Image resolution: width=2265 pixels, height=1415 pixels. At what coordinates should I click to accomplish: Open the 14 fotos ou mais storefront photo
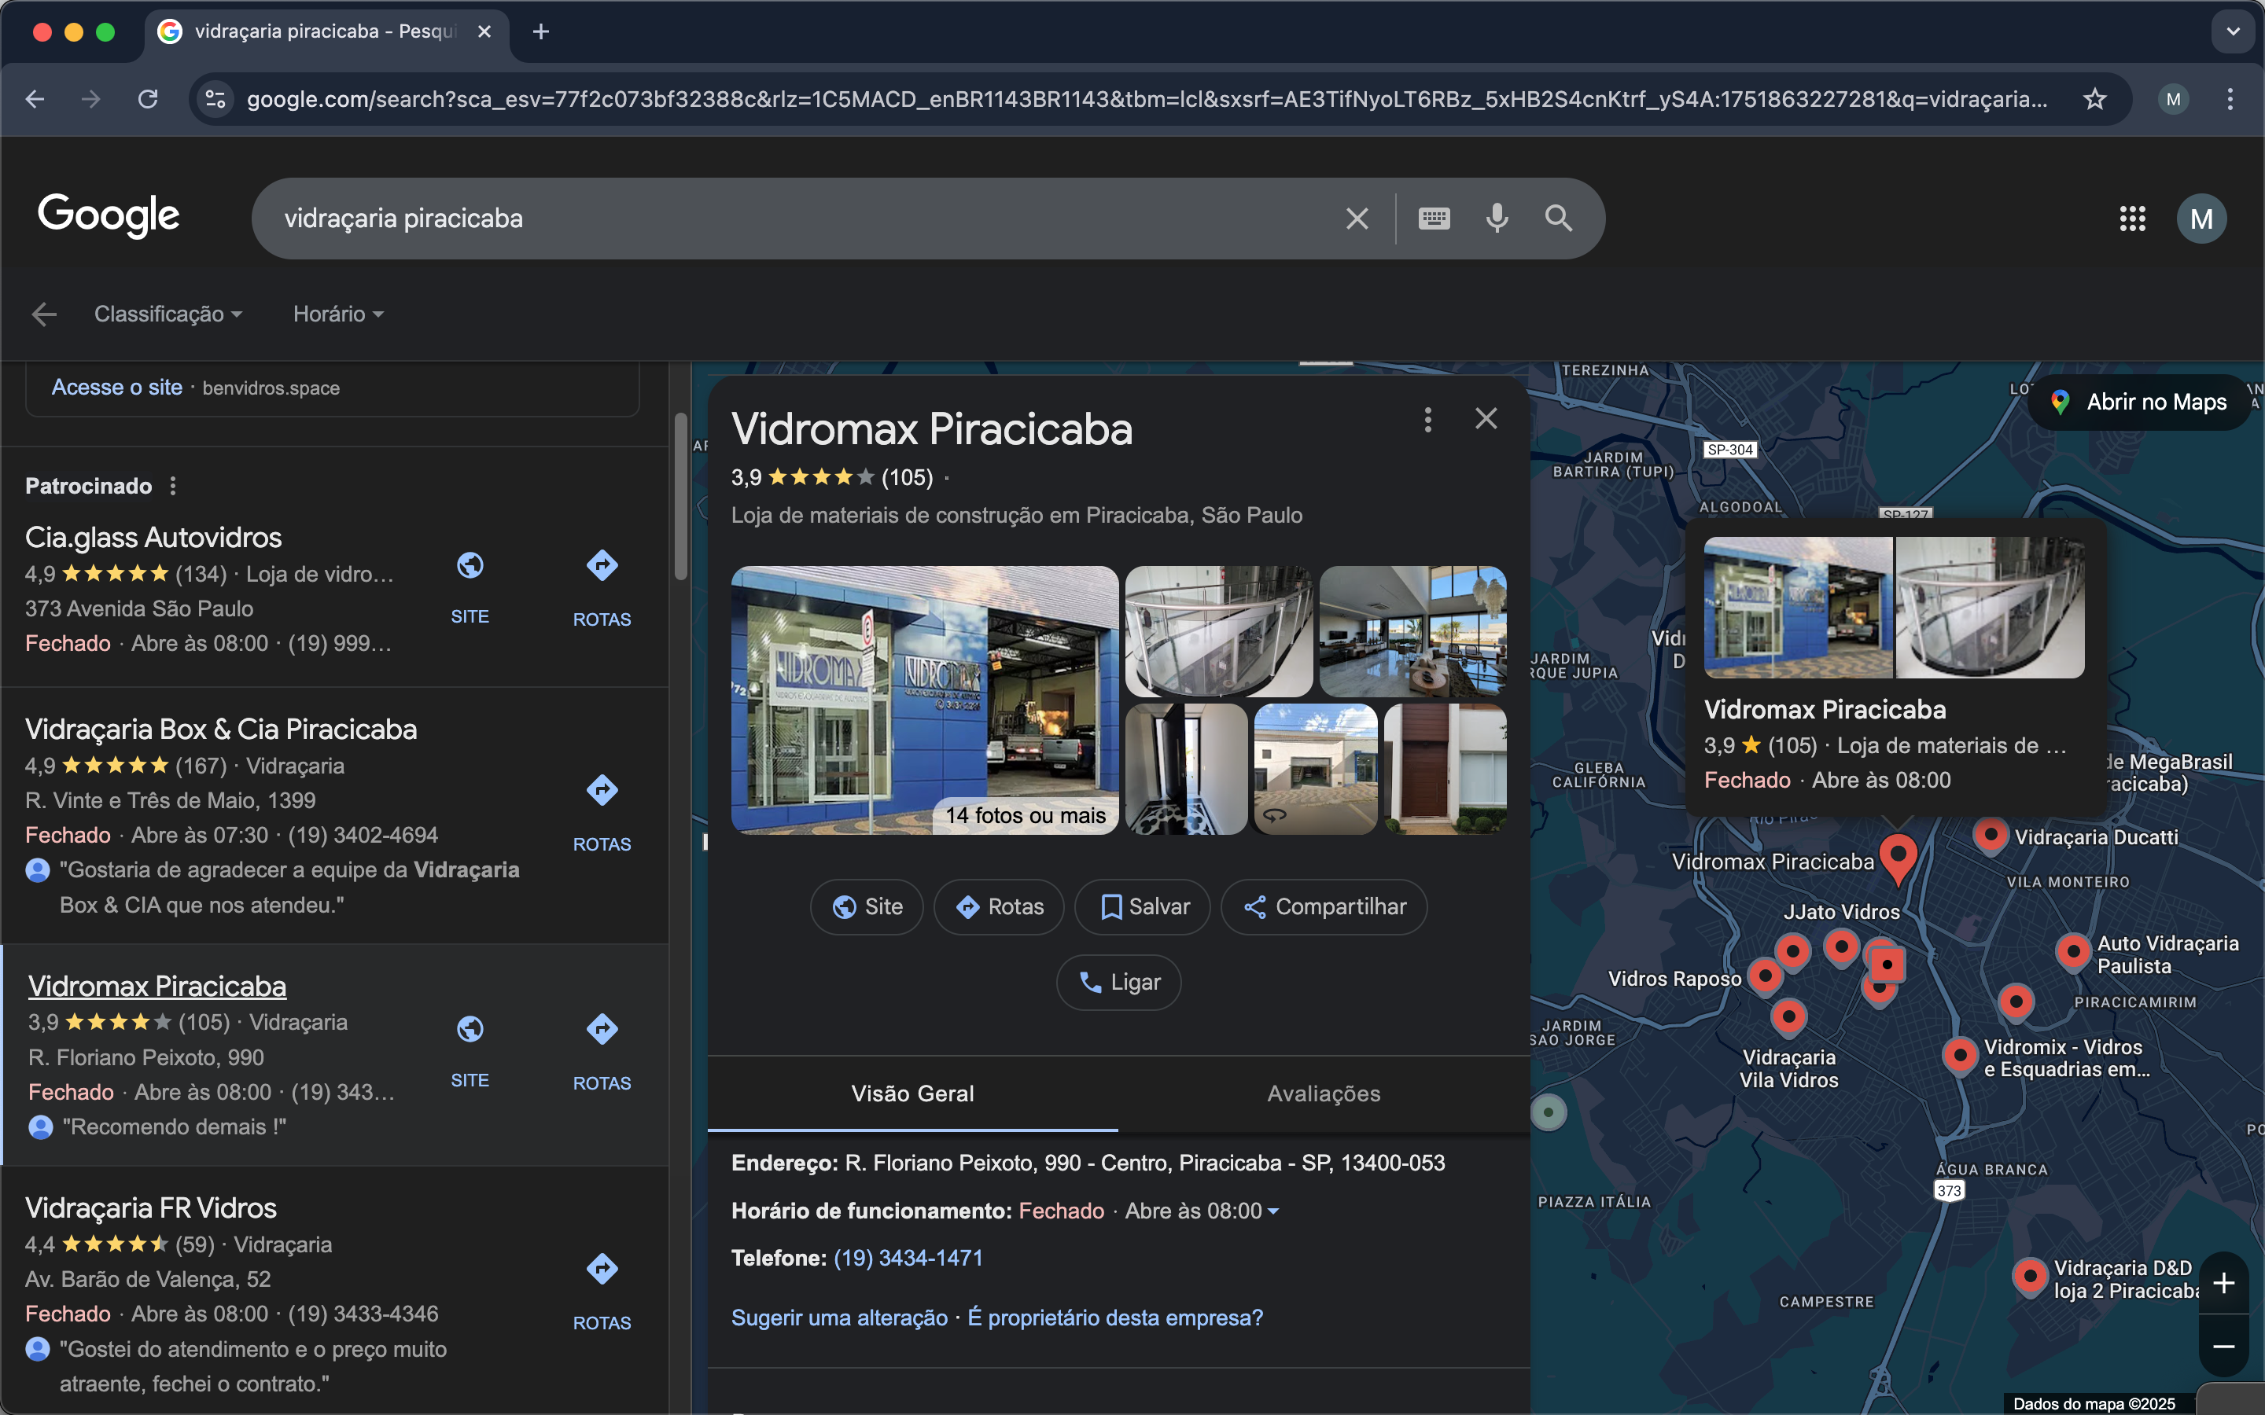pos(924,700)
